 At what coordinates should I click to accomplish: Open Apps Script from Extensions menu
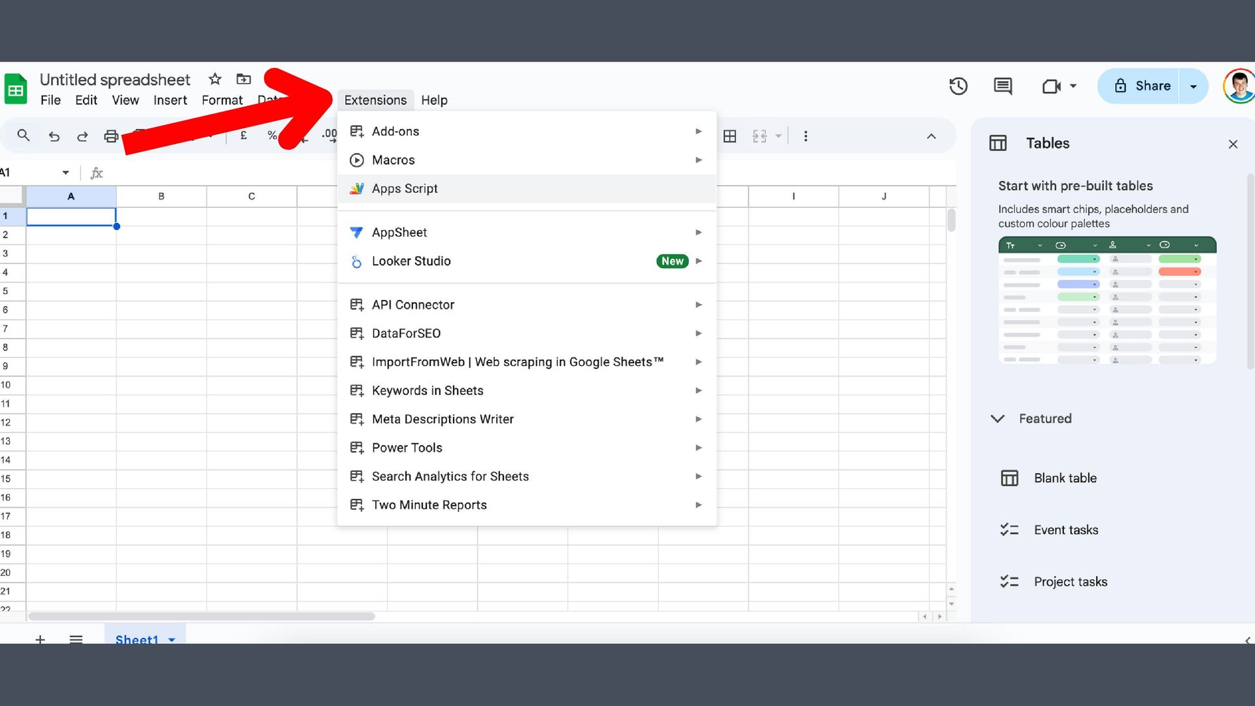click(405, 189)
